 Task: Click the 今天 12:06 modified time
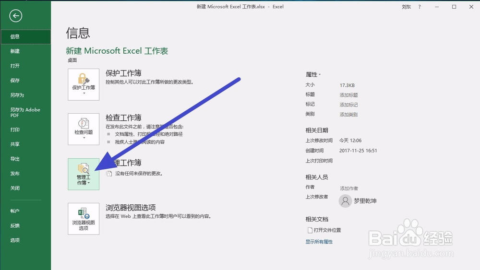click(x=350, y=141)
